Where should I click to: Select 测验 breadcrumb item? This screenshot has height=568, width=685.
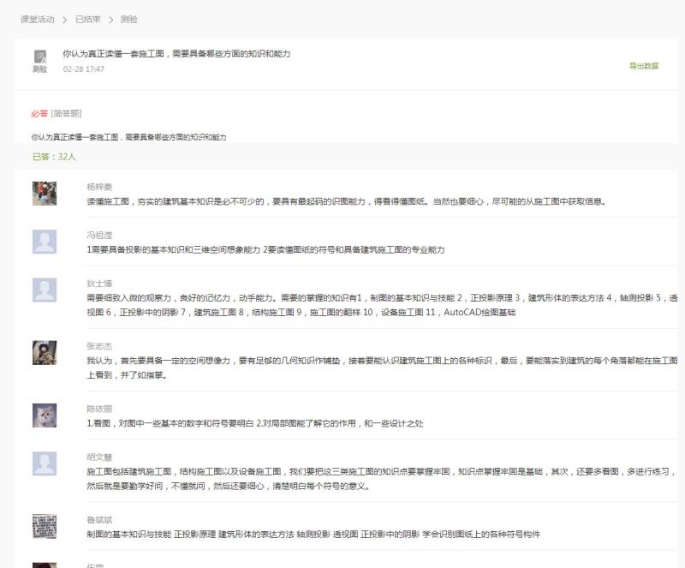(129, 19)
